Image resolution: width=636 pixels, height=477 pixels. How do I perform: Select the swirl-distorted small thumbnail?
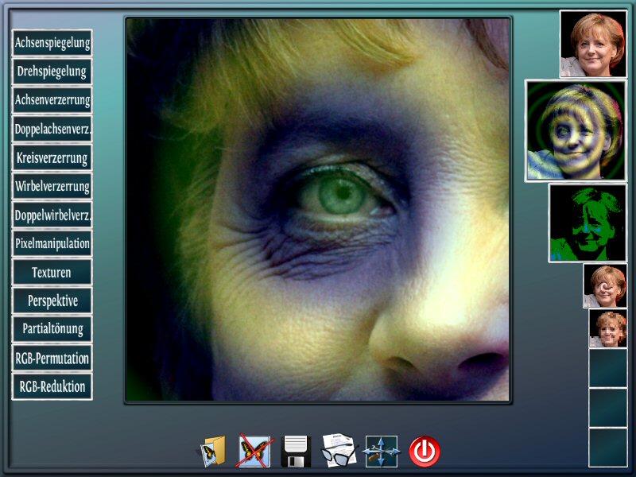[605, 285]
